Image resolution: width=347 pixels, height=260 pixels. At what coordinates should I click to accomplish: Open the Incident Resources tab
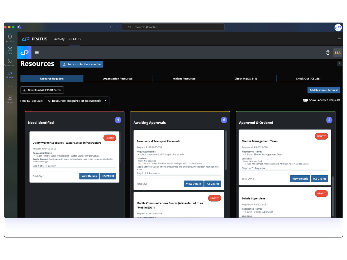183,78
